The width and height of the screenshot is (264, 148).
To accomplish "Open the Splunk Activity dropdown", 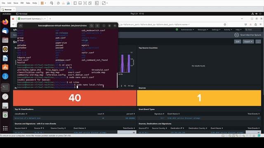I will click(228, 30).
